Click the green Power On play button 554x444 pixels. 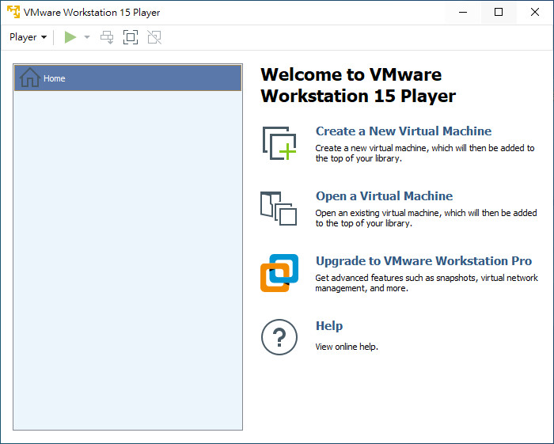click(70, 37)
